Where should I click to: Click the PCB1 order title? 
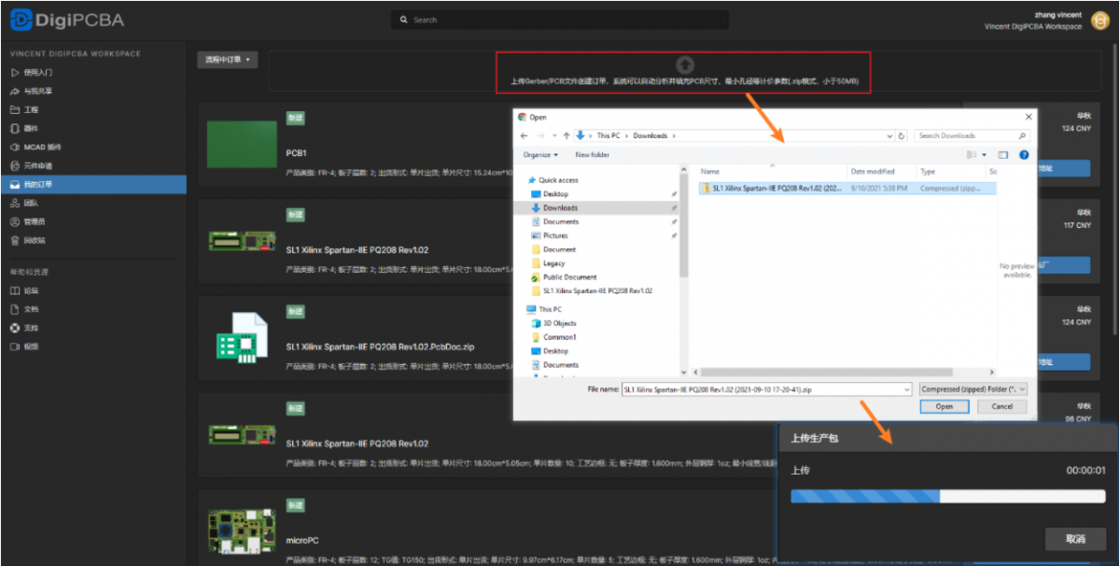pos(297,152)
